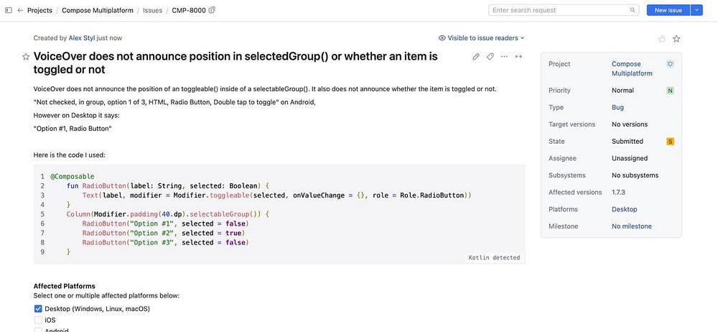Copy issue ID next to CMP-8000
Image resolution: width=718 pixels, height=332 pixels.
click(x=212, y=11)
